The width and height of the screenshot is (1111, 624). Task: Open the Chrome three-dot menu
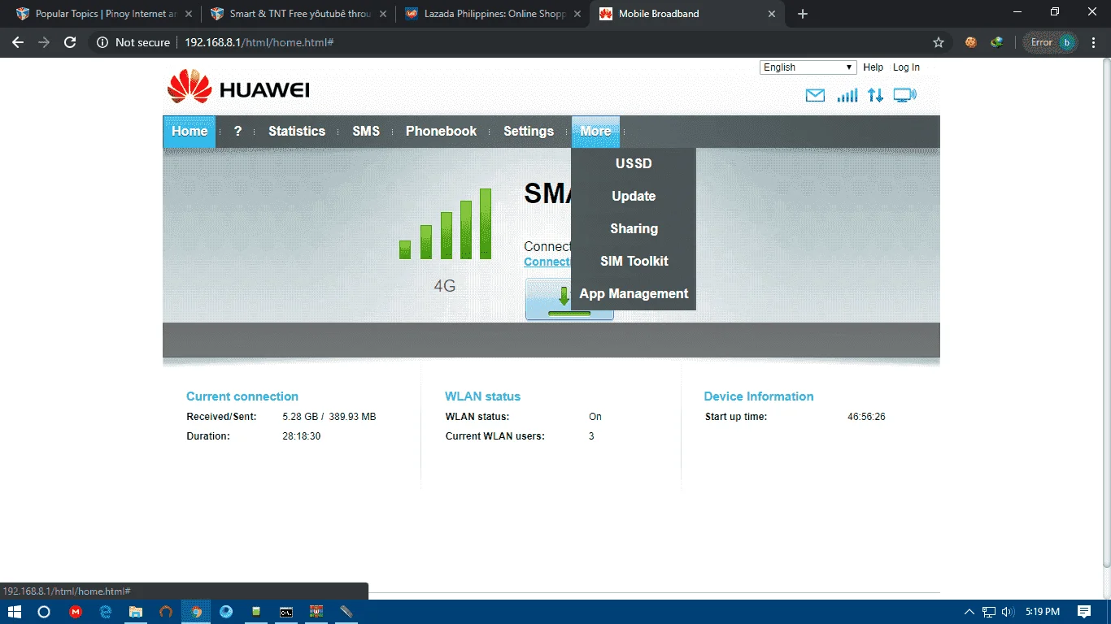[1095, 42]
